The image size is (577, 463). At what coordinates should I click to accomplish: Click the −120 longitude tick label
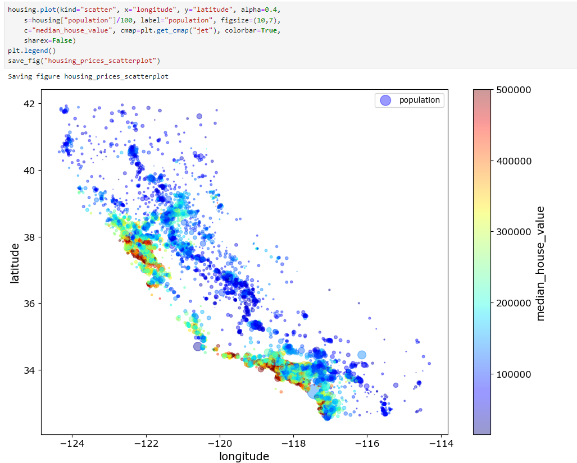pos(220,443)
